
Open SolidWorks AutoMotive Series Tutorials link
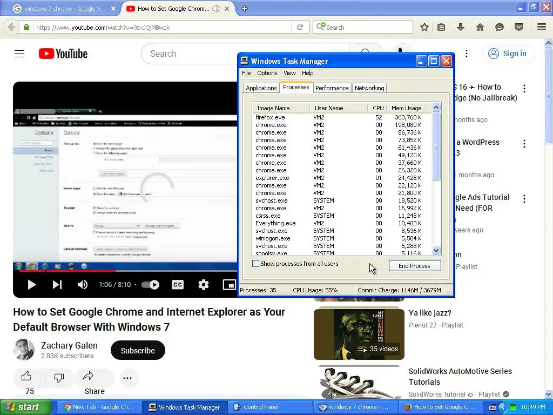(x=460, y=377)
